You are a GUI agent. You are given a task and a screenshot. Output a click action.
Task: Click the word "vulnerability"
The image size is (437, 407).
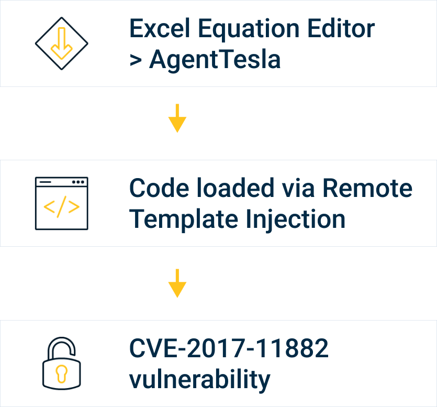coord(200,379)
